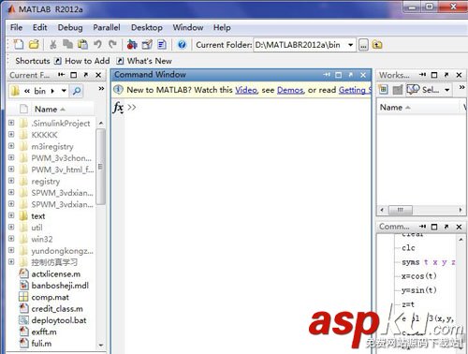Select the comp.mat file
Screen dimensions: 468x354
(x=44, y=297)
